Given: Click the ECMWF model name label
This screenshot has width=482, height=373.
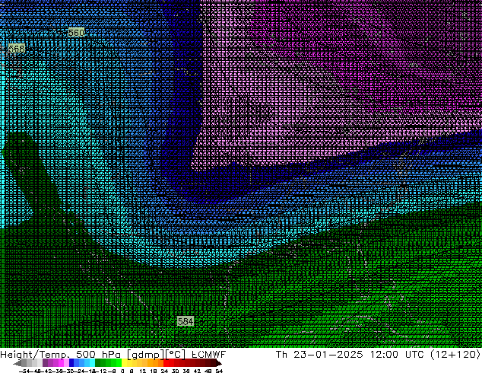Looking at the screenshot, I should point(209,355).
